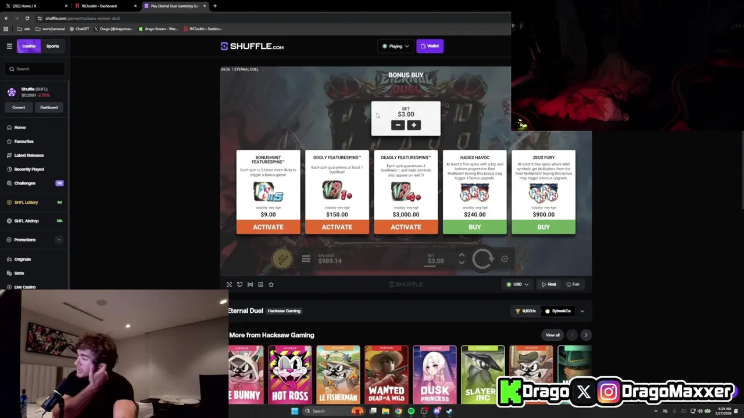Click the sidebar Search field

click(x=35, y=69)
